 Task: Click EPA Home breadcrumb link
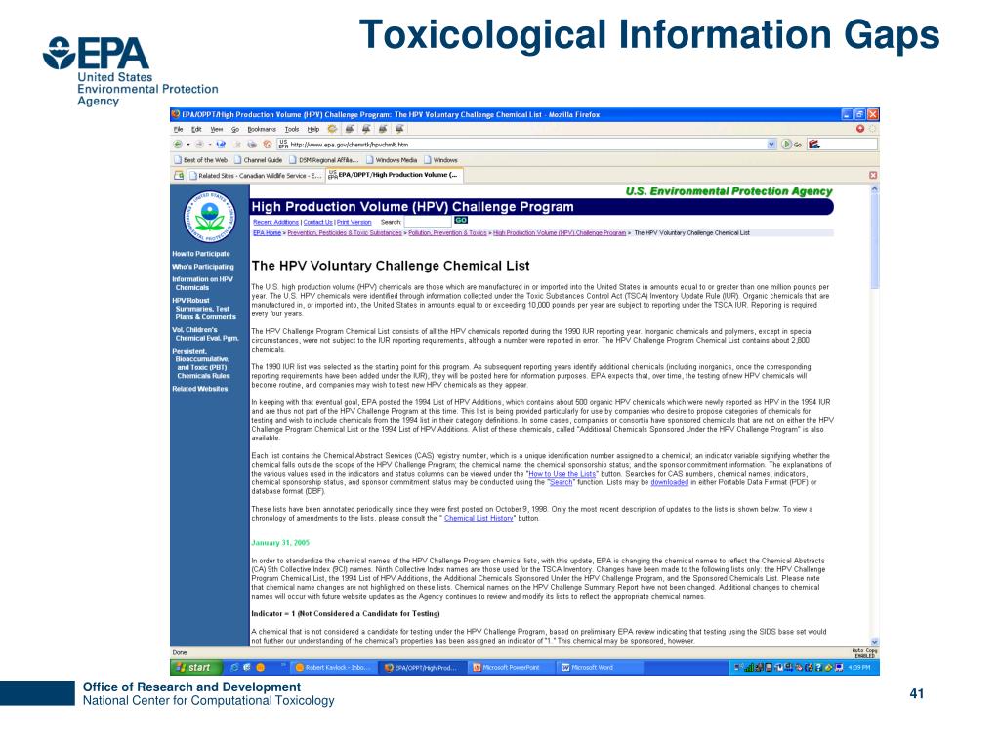268,232
